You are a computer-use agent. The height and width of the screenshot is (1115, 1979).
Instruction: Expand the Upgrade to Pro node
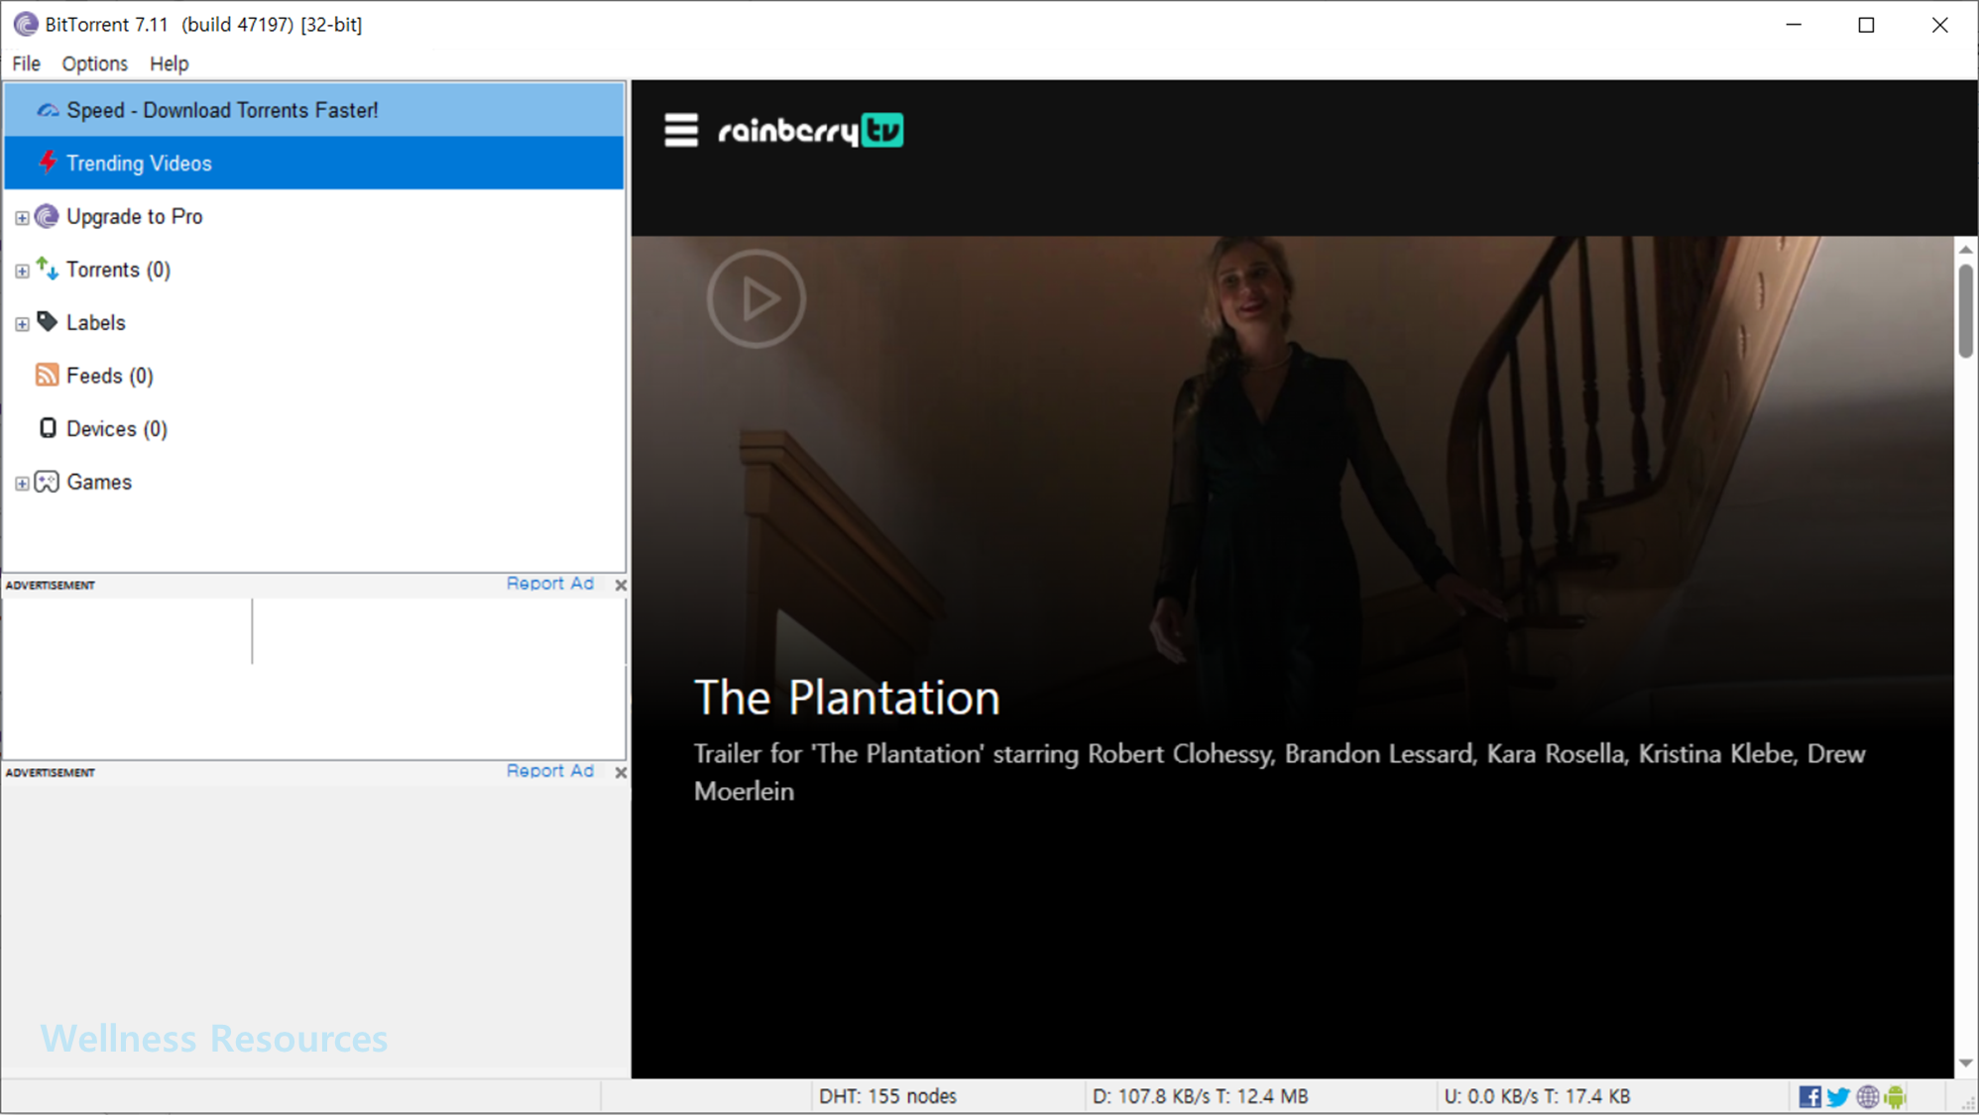(22, 217)
